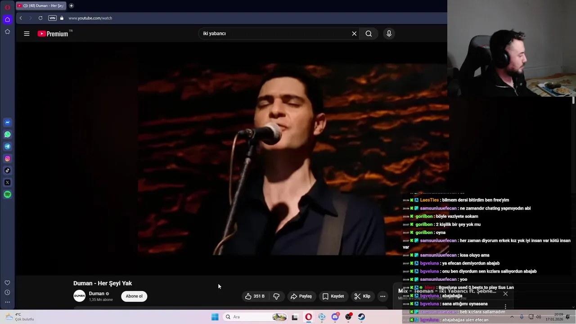The height and width of the screenshot is (324, 576).
Task: Open Mix playlist three-dot options
Action: 505,306
